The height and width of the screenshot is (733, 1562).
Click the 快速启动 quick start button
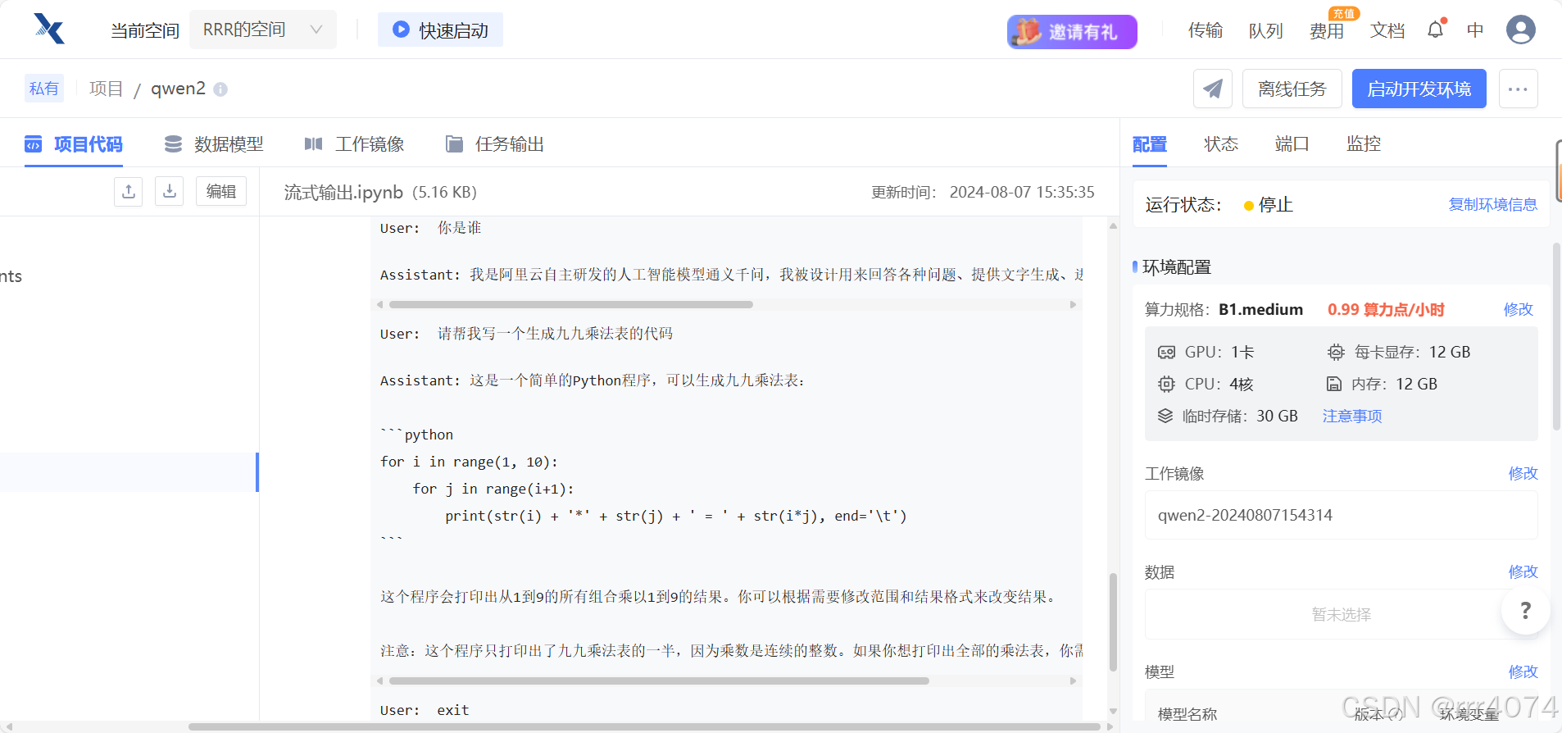coord(440,30)
